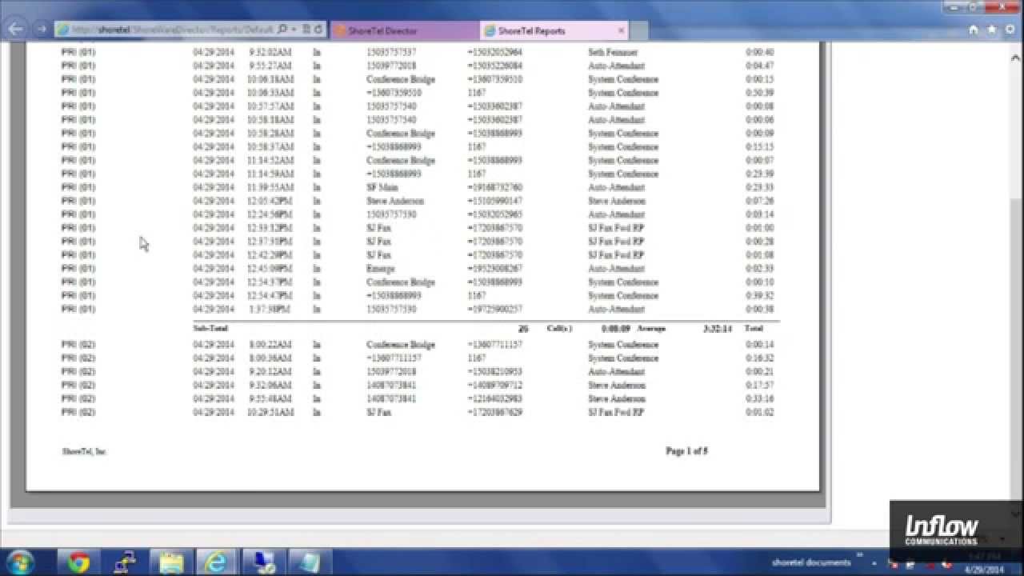
Task: Click the first 'PRI (02)' trunk entry
Action: (x=78, y=345)
